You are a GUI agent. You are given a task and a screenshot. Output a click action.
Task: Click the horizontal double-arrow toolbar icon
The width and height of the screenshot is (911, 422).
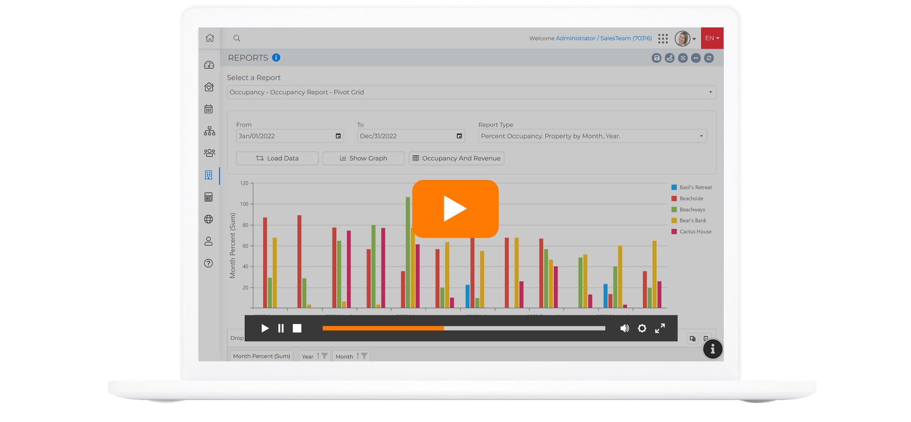(696, 58)
